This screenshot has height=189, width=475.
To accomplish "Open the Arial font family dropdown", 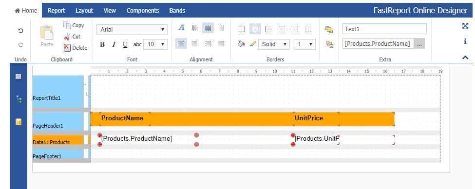I will coord(132,29).
